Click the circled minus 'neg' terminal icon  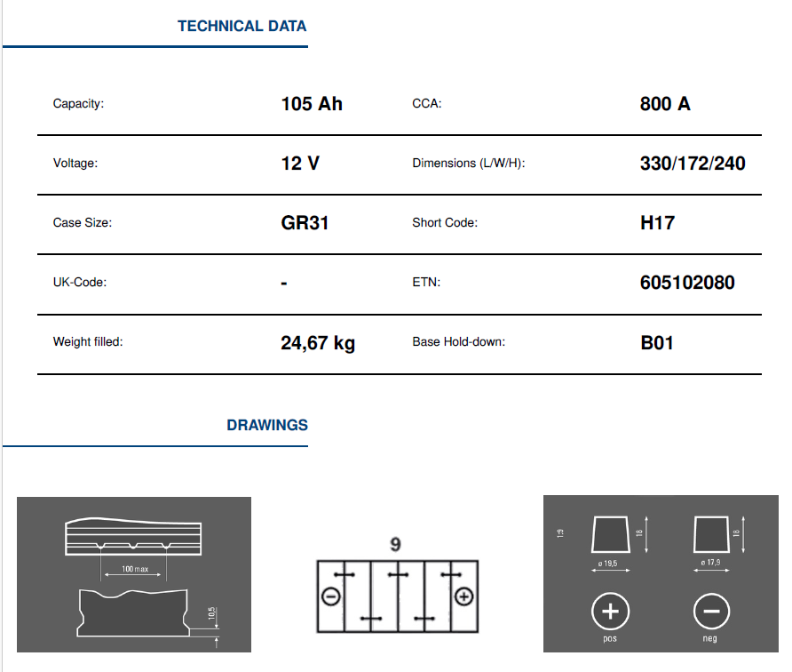tap(710, 611)
